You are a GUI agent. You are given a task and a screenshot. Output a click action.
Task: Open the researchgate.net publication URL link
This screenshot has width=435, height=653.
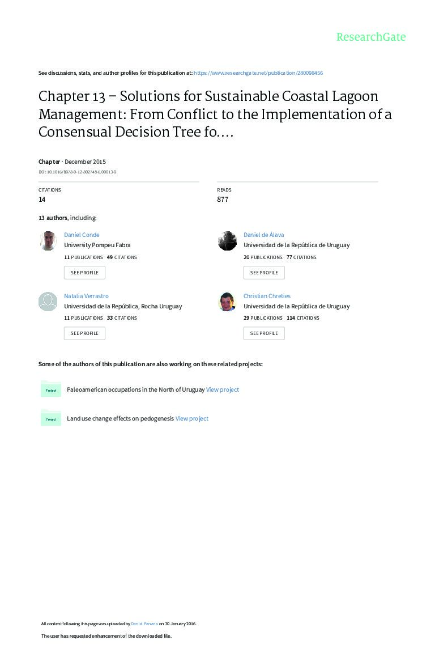pyautogui.click(x=258, y=73)
